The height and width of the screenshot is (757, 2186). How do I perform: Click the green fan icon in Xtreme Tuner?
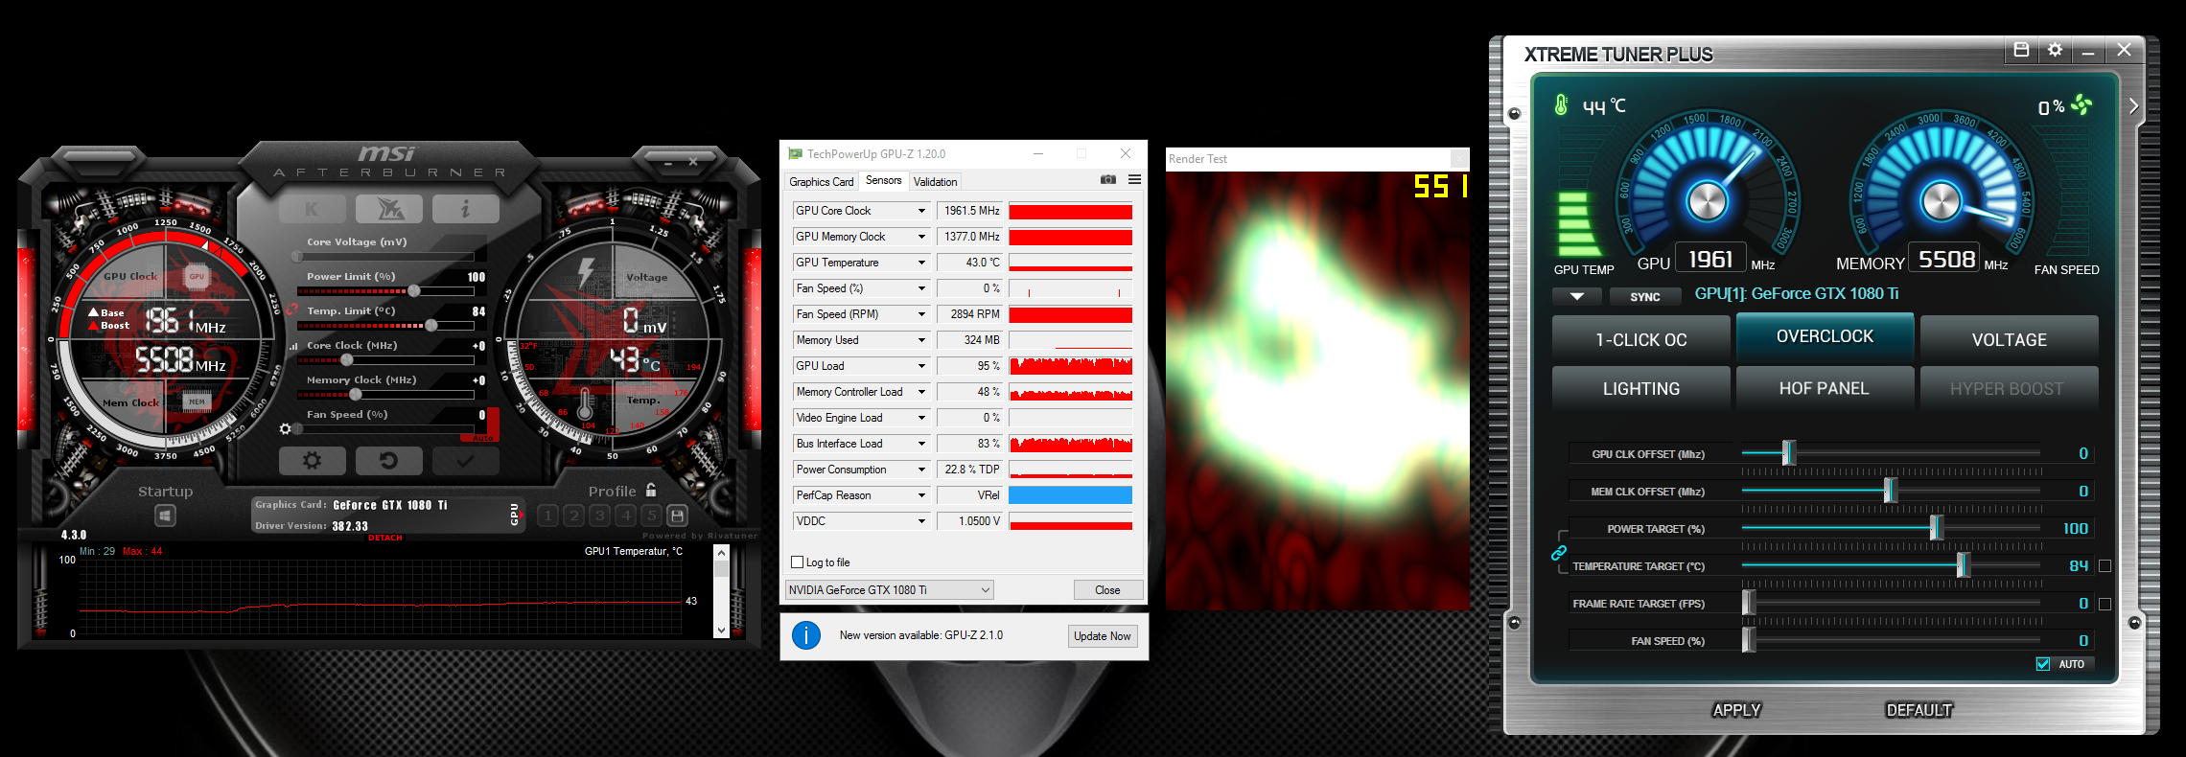pos(2081,104)
